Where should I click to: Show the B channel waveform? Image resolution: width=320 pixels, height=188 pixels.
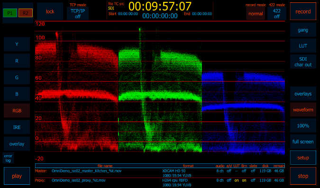pyautogui.click(x=17, y=94)
